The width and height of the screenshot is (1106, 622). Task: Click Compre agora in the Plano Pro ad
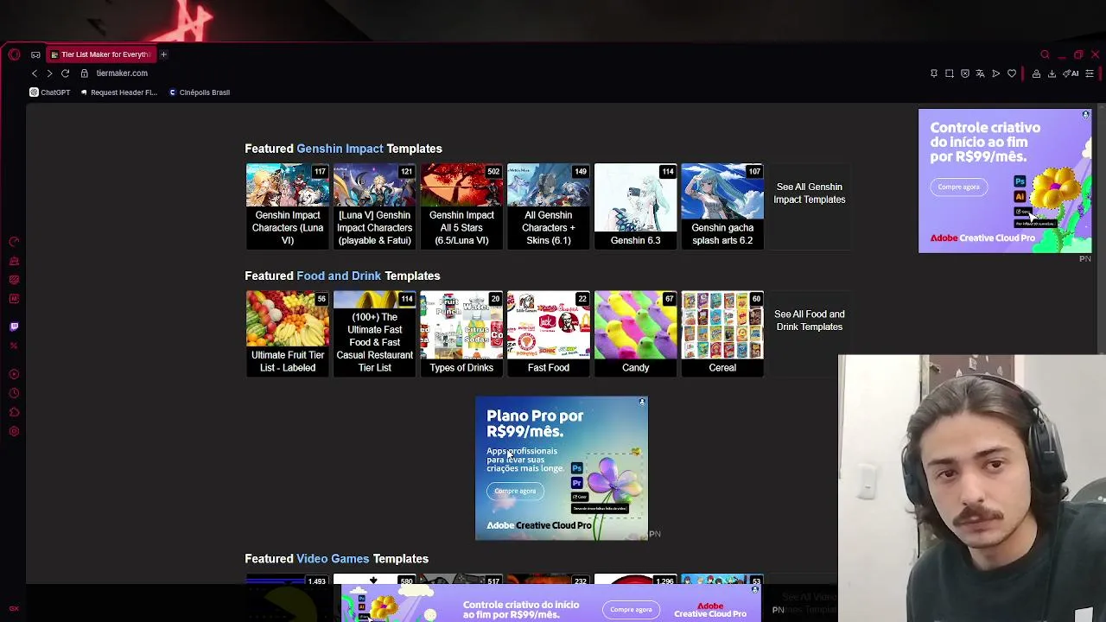coord(515,491)
